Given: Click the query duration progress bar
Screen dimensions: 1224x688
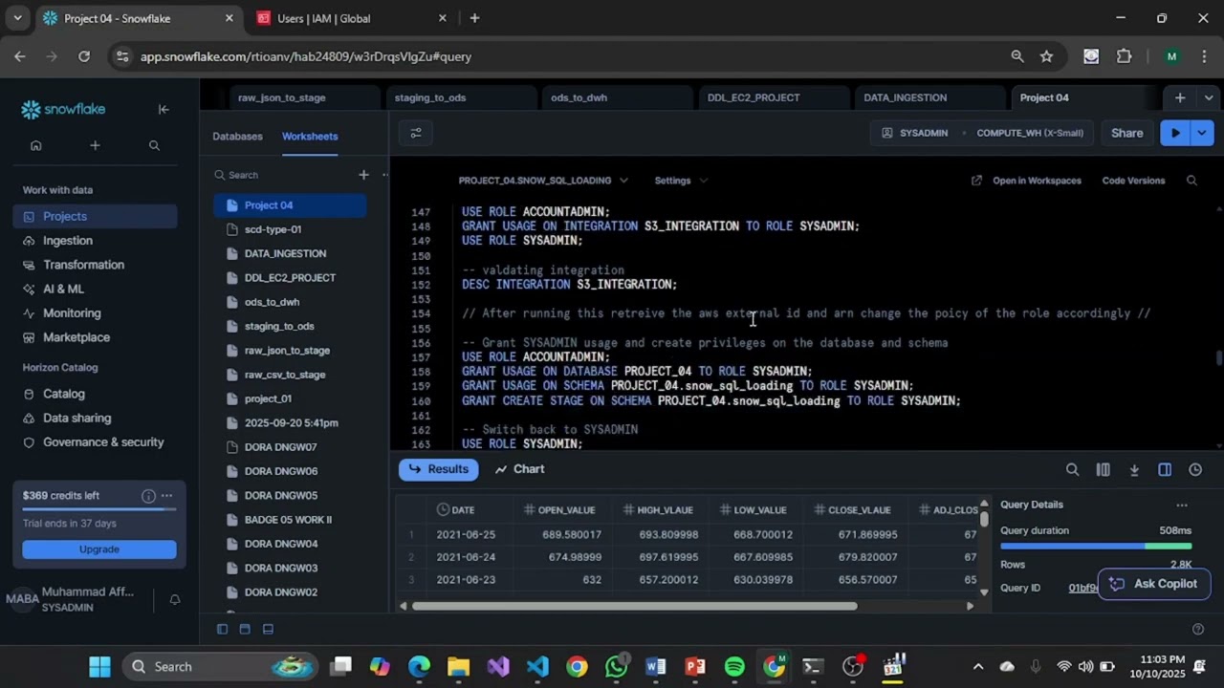Looking at the screenshot, I should pos(1096,547).
